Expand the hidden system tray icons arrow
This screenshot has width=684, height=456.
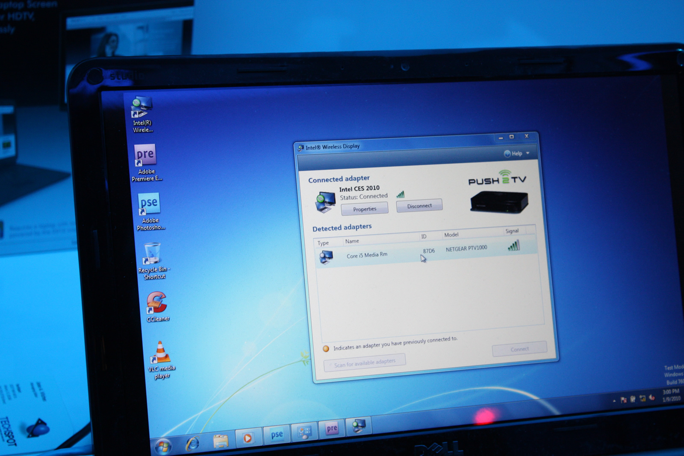(x=614, y=401)
